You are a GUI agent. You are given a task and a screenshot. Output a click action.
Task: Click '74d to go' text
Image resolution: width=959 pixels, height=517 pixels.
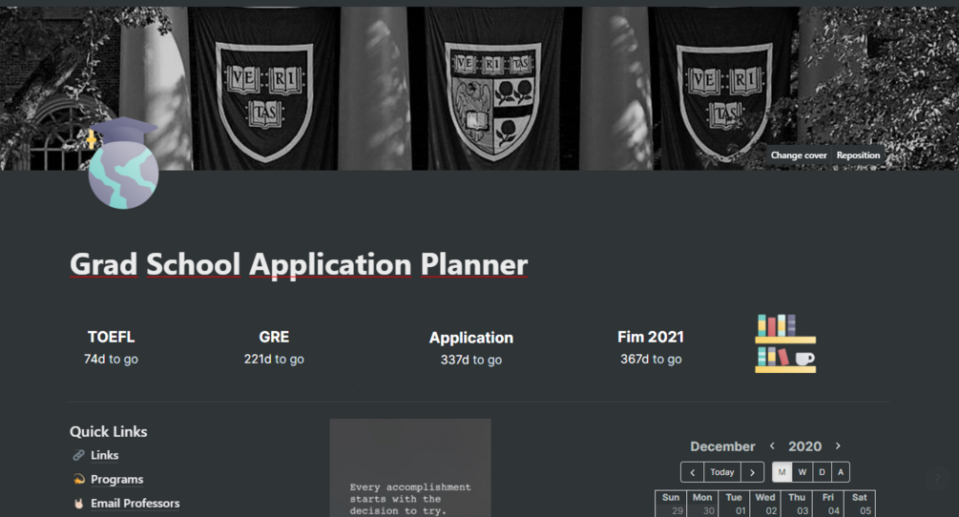click(111, 360)
